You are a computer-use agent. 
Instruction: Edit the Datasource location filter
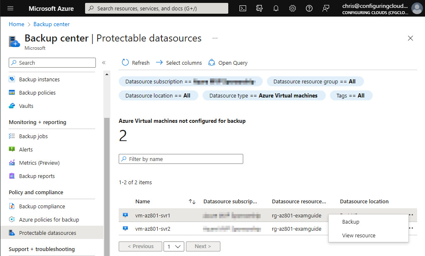coord(158,95)
